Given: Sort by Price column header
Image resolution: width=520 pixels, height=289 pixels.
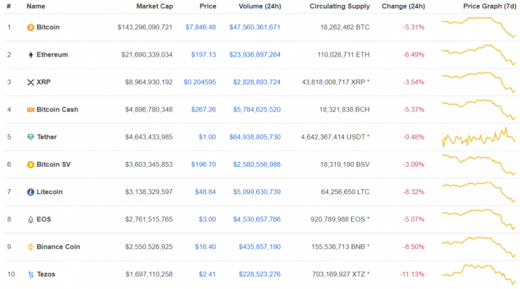Looking at the screenshot, I should click(208, 6).
